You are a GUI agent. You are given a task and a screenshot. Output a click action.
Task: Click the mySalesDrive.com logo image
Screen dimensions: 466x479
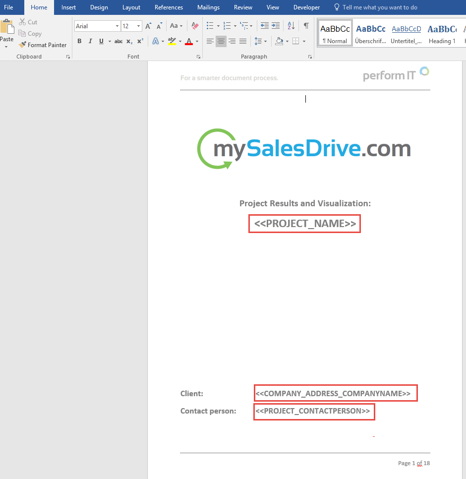[304, 149]
